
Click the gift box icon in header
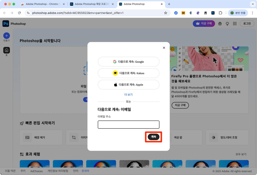click(220, 24)
